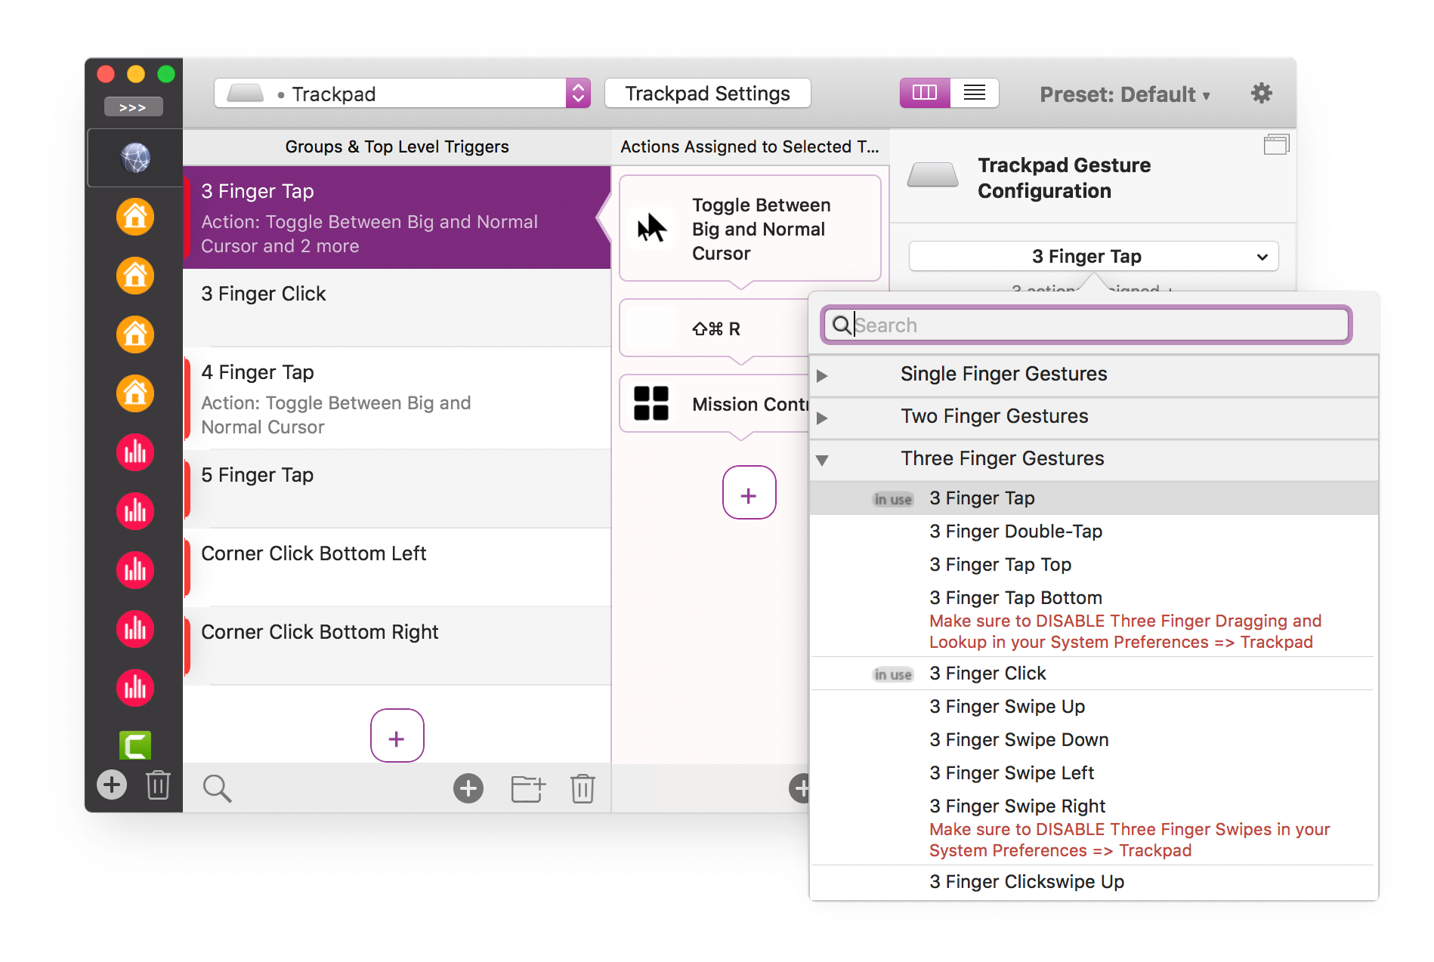Open the detached window icon in config panel
Screen dimensions: 1434x962
click(x=1276, y=144)
